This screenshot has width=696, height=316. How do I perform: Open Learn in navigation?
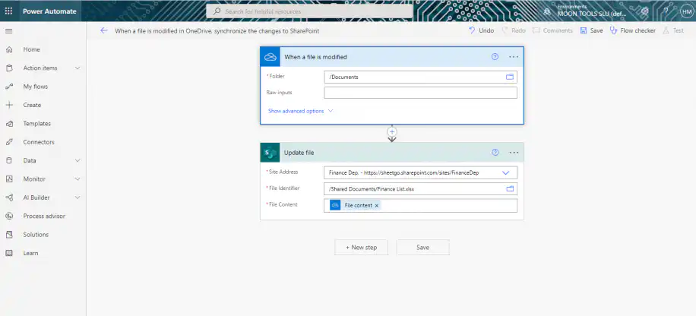point(30,253)
